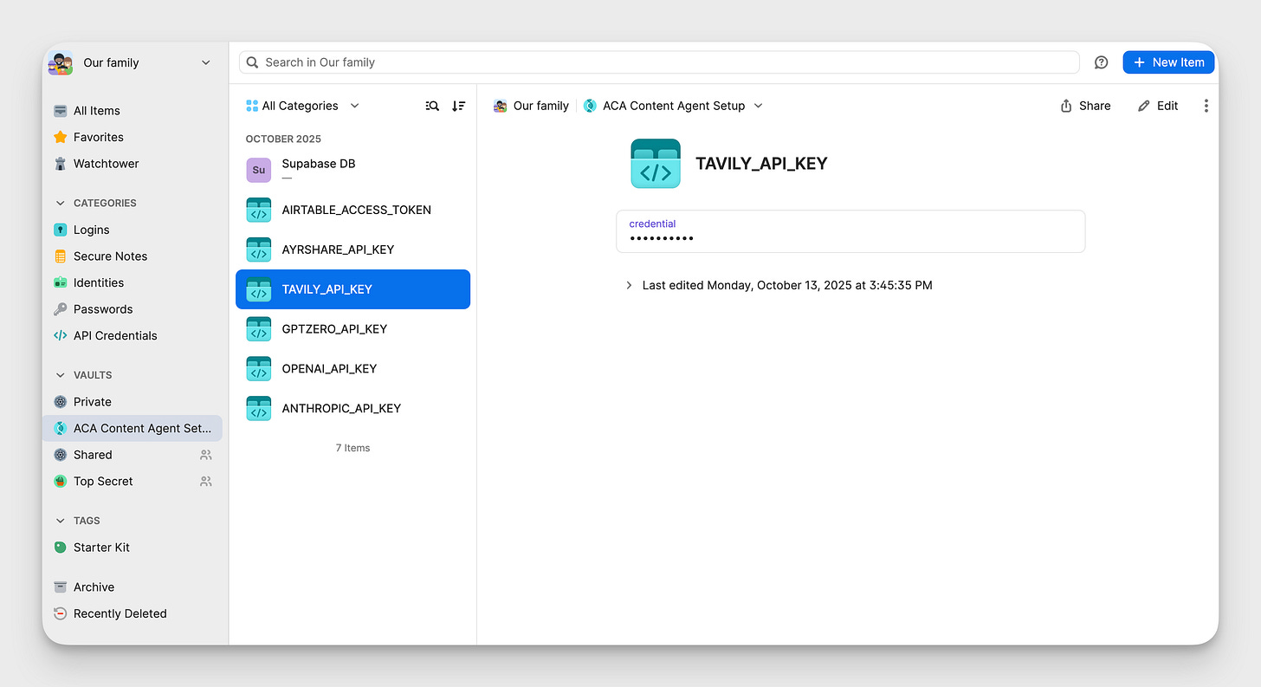Open the more options three-dot menu
Image resolution: width=1261 pixels, height=687 pixels.
pos(1206,106)
